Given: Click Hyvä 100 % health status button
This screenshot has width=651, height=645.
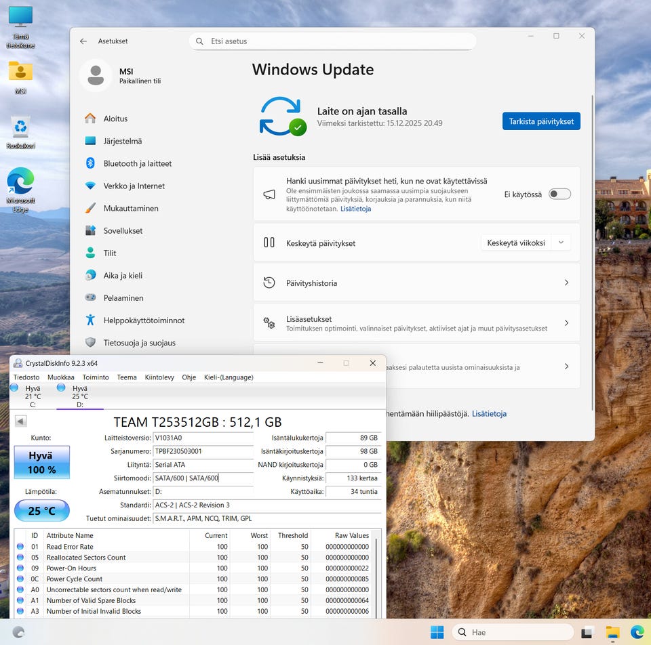Looking at the screenshot, I should tap(42, 463).
